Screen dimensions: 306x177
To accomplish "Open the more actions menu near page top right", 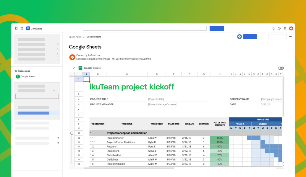I will [290, 36].
